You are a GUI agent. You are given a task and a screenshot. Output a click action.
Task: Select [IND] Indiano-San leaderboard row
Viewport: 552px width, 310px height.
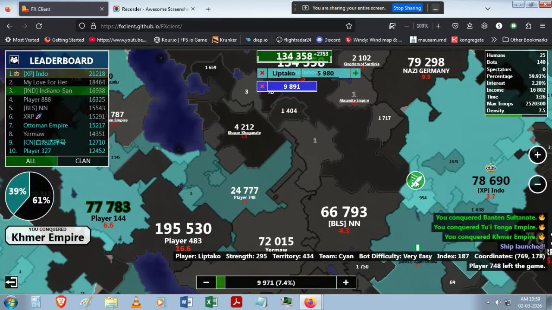pos(57,91)
